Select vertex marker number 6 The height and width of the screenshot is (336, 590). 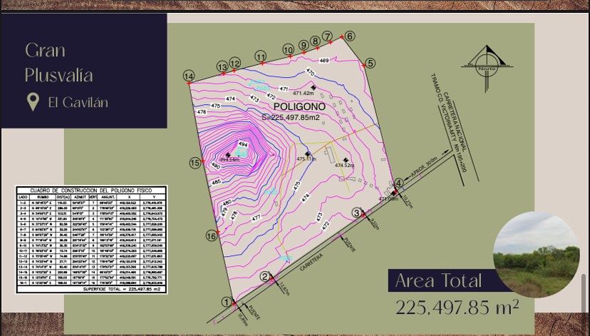[350, 36]
